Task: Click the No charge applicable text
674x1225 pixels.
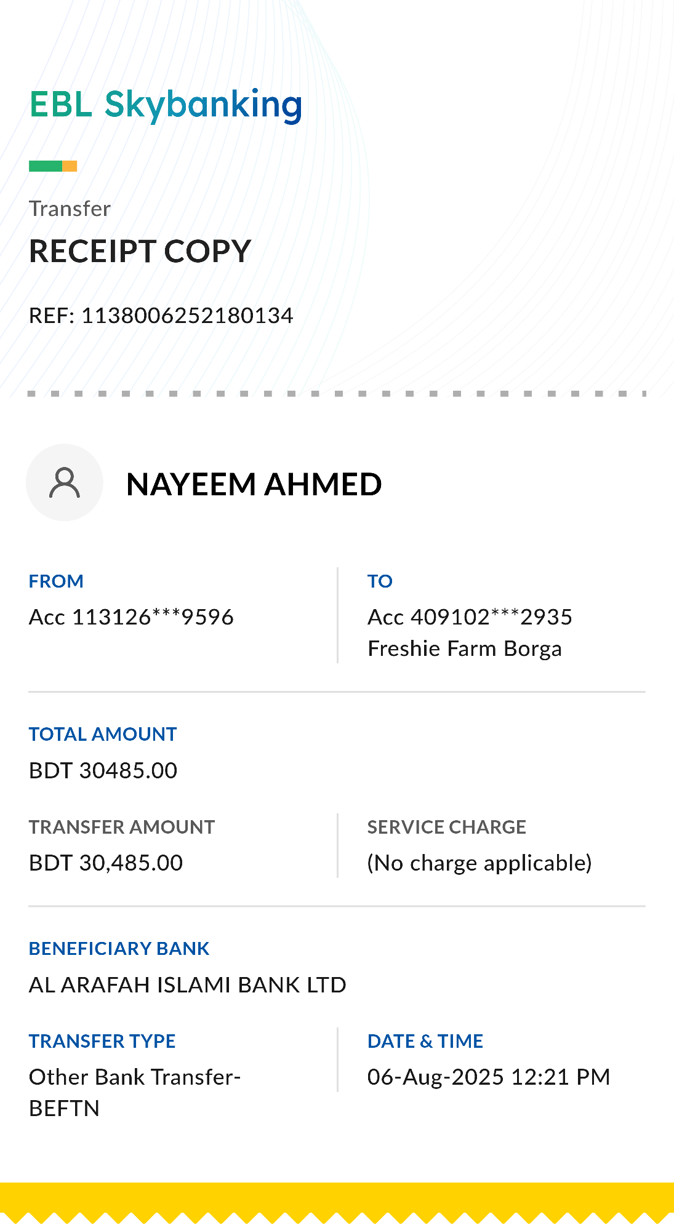Action: pyautogui.click(x=479, y=863)
